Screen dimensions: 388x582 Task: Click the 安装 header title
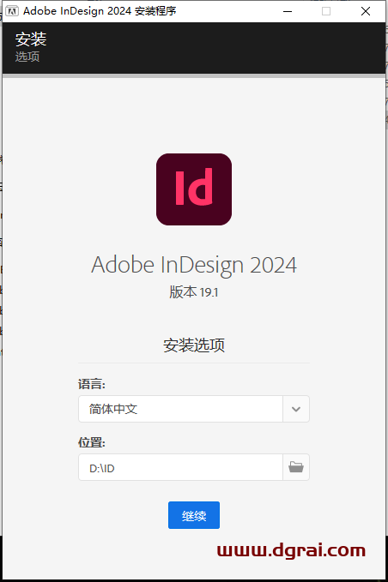[31, 39]
